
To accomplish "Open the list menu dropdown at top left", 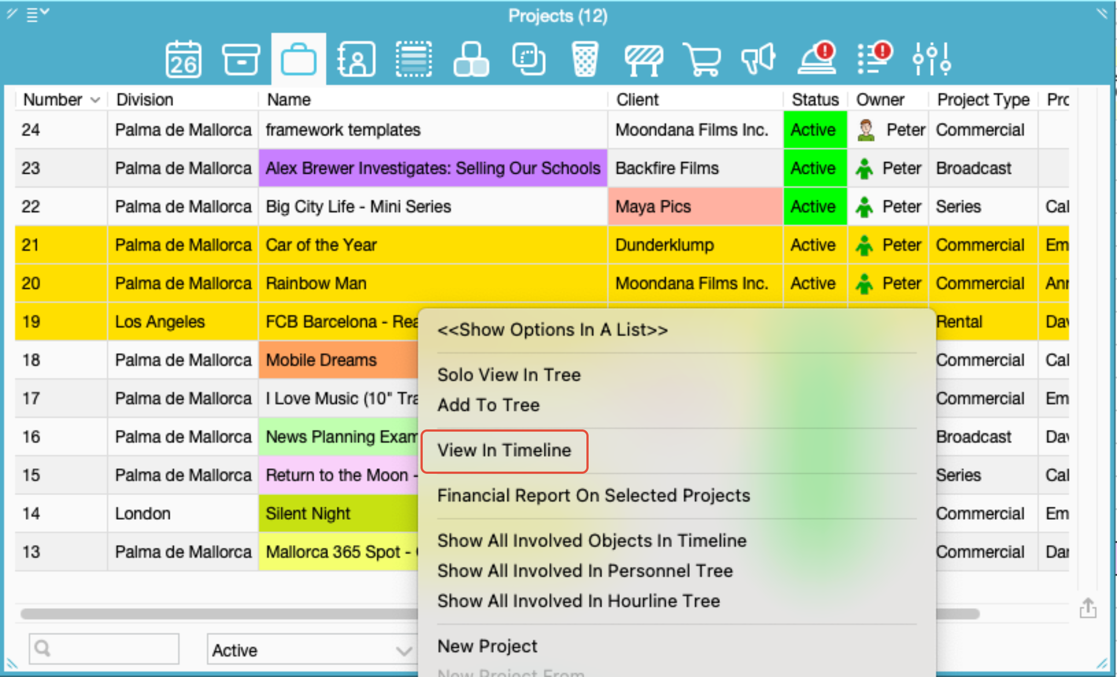I will (37, 14).
